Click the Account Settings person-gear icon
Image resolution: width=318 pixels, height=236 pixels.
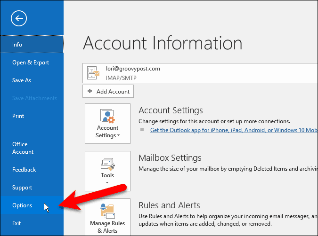[107, 116]
